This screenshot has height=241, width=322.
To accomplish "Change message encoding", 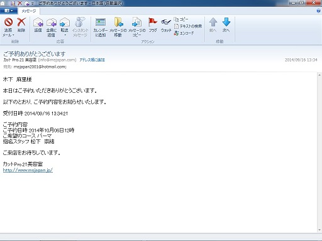I will pyautogui.click(x=184, y=33).
